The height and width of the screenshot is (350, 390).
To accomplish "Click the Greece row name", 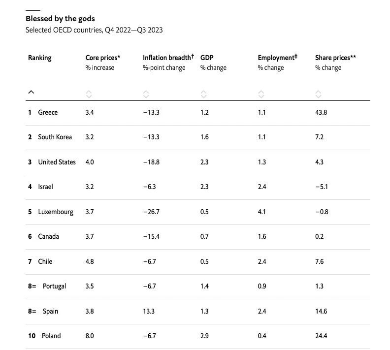I will click(48, 112).
